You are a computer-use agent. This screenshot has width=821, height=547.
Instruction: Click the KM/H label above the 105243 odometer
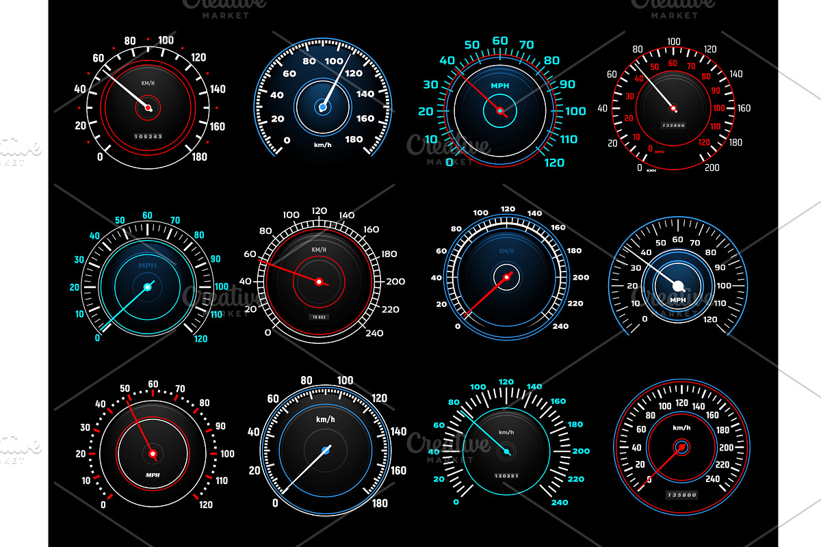(148, 83)
